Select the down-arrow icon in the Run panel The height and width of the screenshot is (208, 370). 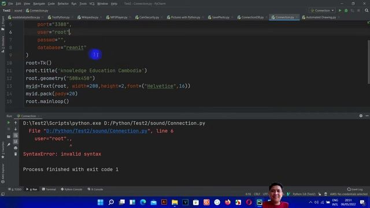click(16, 129)
